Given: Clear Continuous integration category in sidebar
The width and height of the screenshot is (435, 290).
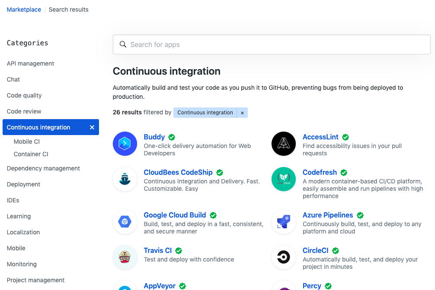Looking at the screenshot, I should coord(92,127).
